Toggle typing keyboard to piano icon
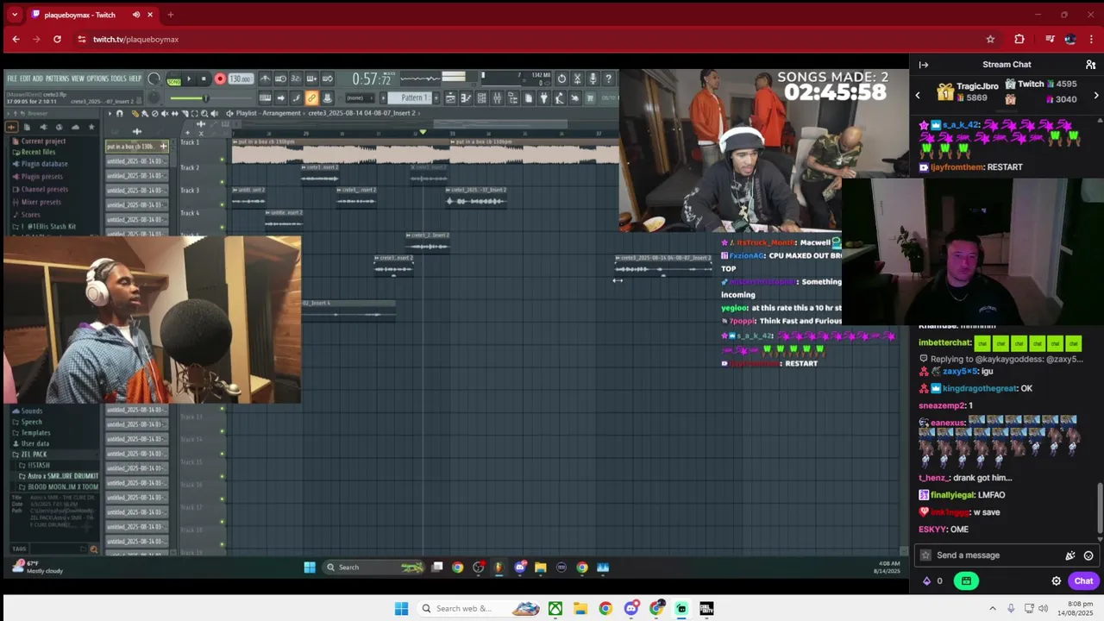The height and width of the screenshot is (621, 1104). tap(265, 97)
